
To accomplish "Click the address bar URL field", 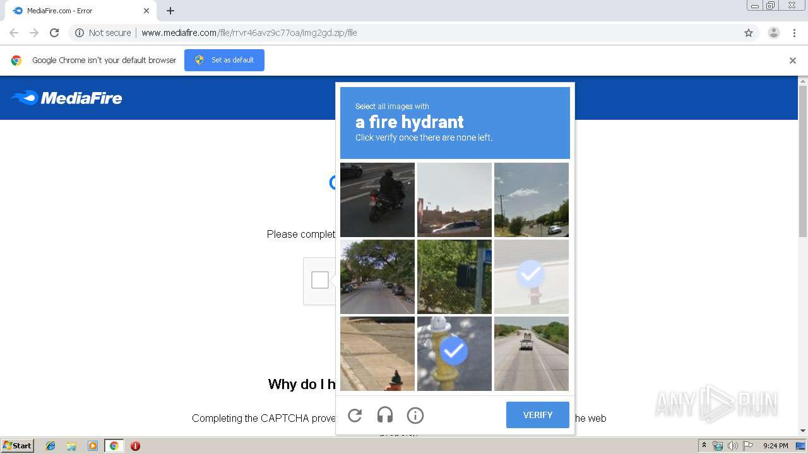I will (x=413, y=33).
